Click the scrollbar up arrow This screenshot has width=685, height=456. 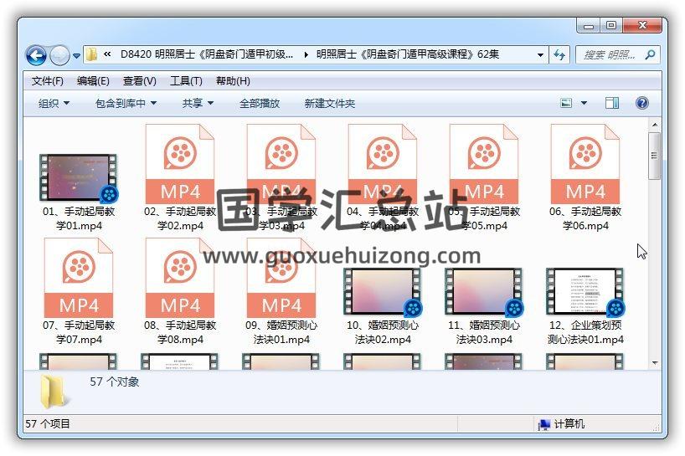pyautogui.click(x=654, y=126)
